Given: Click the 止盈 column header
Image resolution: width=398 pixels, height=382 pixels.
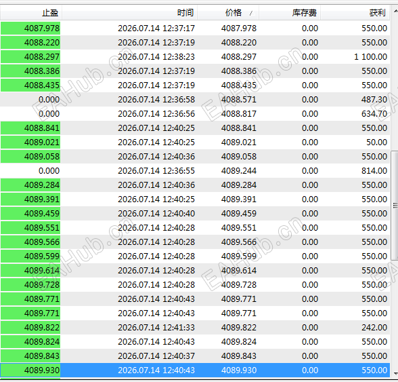Looking at the screenshot, I should point(31,13).
